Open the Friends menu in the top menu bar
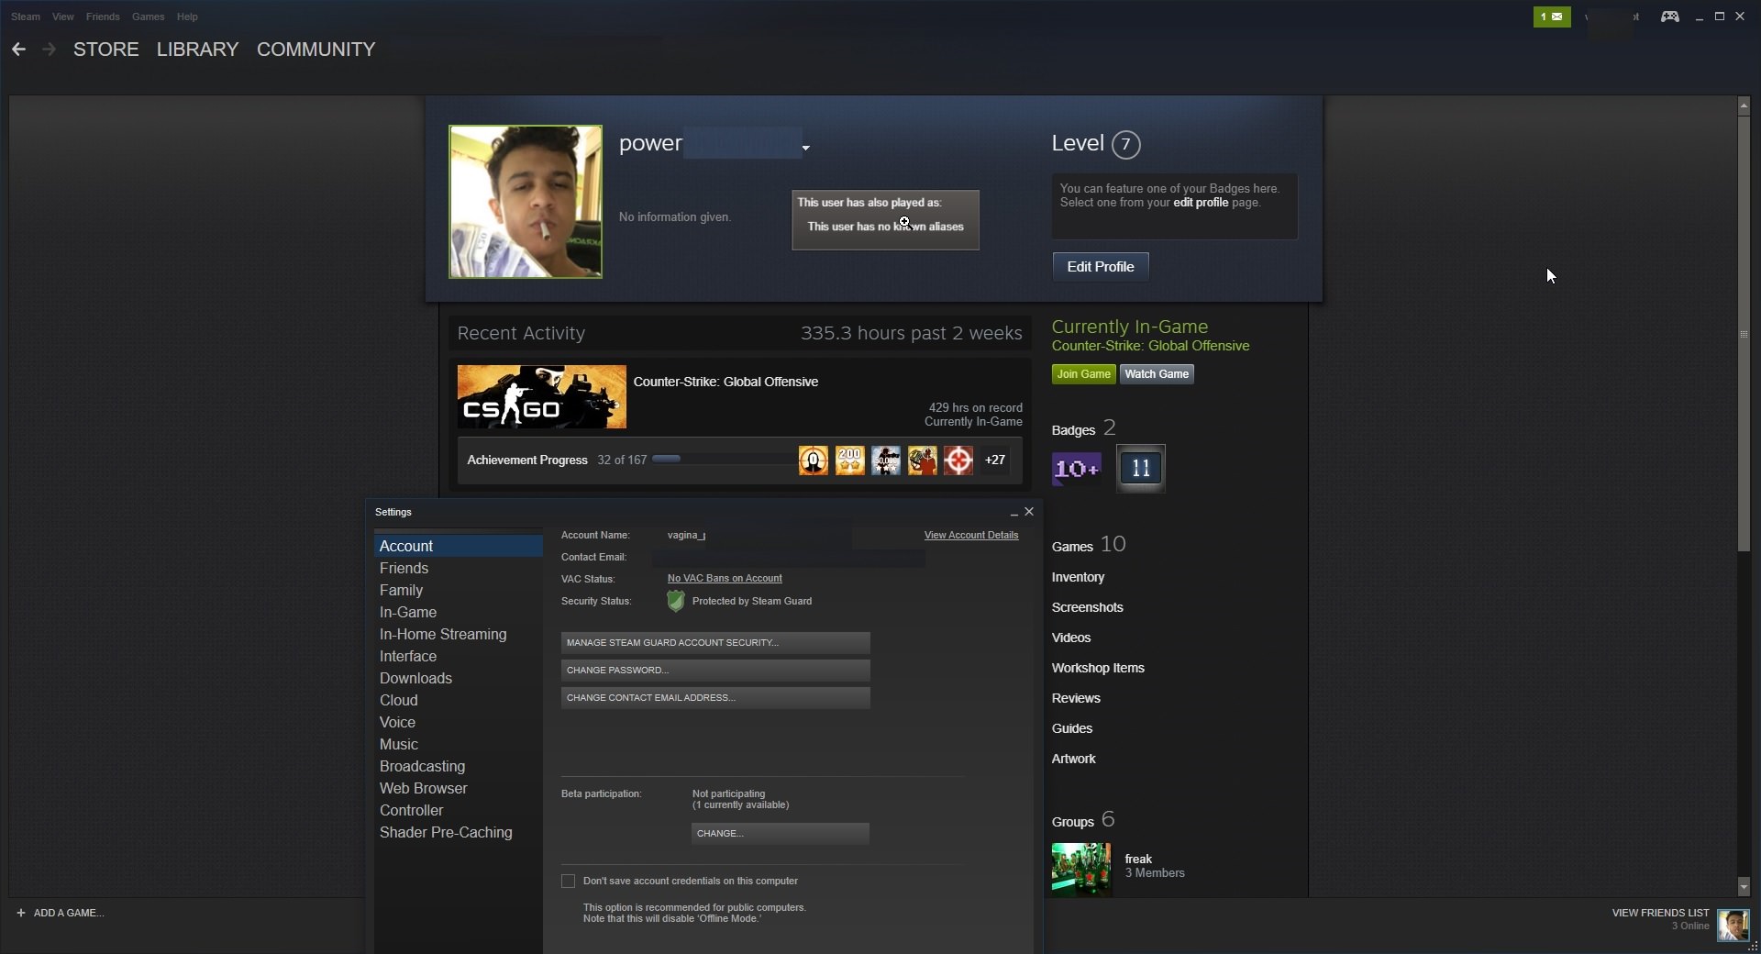The height and width of the screenshot is (954, 1761). (103, 17)
